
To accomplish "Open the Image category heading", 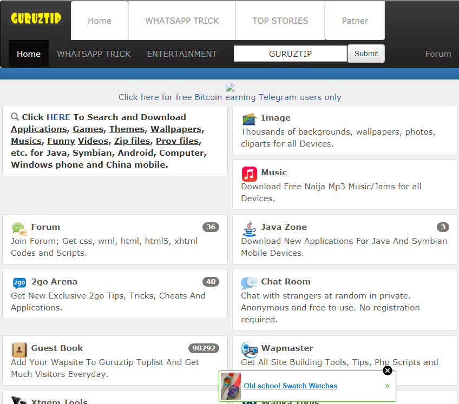I will (276, 117).
